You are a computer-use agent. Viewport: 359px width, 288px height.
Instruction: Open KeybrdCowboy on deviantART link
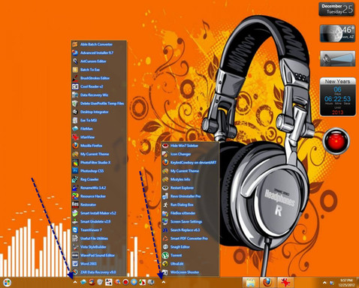[193, 163]
